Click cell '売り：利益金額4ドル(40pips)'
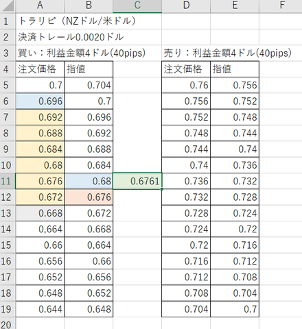This screenshot has width=302, height=329. [x=227, y=53]
